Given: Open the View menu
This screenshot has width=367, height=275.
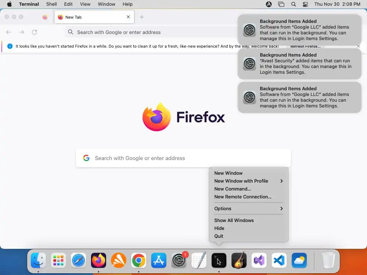Looking at the screenshot, I should [x=85, y=4].
